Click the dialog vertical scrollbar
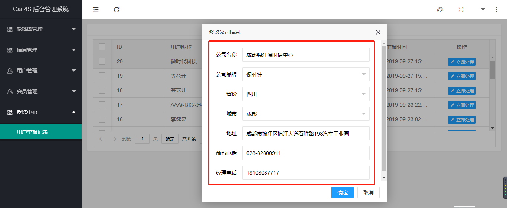Viewport: 507px width, 208px height. click(x=384, y=108)
